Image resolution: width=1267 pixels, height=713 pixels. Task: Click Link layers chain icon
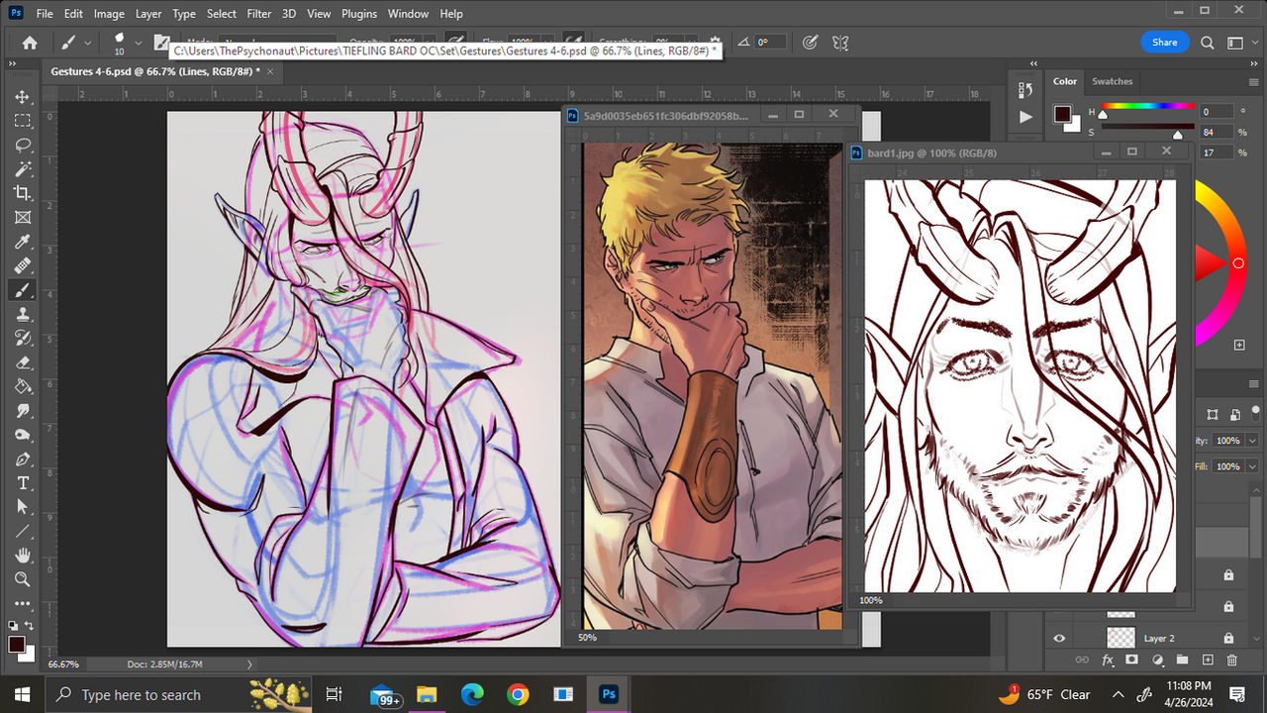point(1081,660)
